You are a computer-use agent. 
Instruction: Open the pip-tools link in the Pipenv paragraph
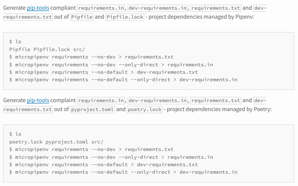(x=38, y=8)
